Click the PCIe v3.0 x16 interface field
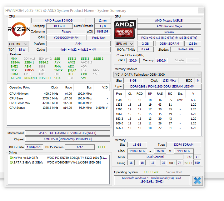The image size is (224, 201). pyautogui.click(x=169, y=38)
